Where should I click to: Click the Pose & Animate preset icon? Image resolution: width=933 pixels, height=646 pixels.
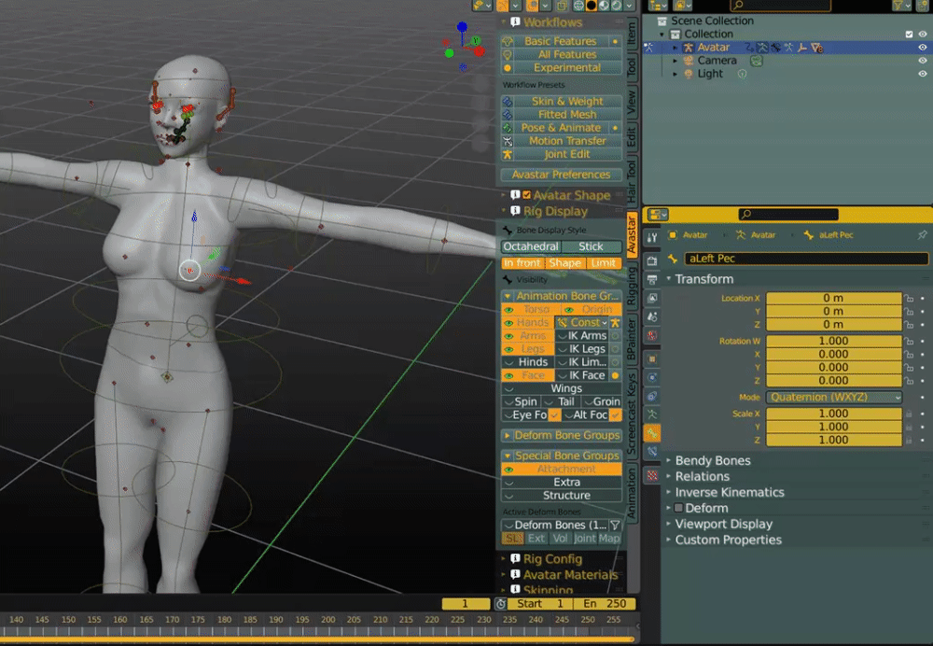[x=508, y=128]
